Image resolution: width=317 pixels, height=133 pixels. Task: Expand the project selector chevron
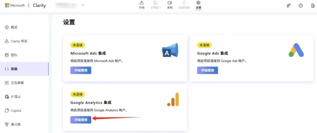click(83, 5)
